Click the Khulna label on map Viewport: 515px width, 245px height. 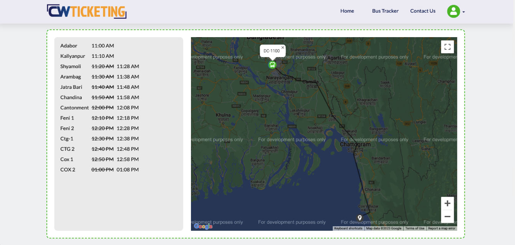click(x=223, y=115)
